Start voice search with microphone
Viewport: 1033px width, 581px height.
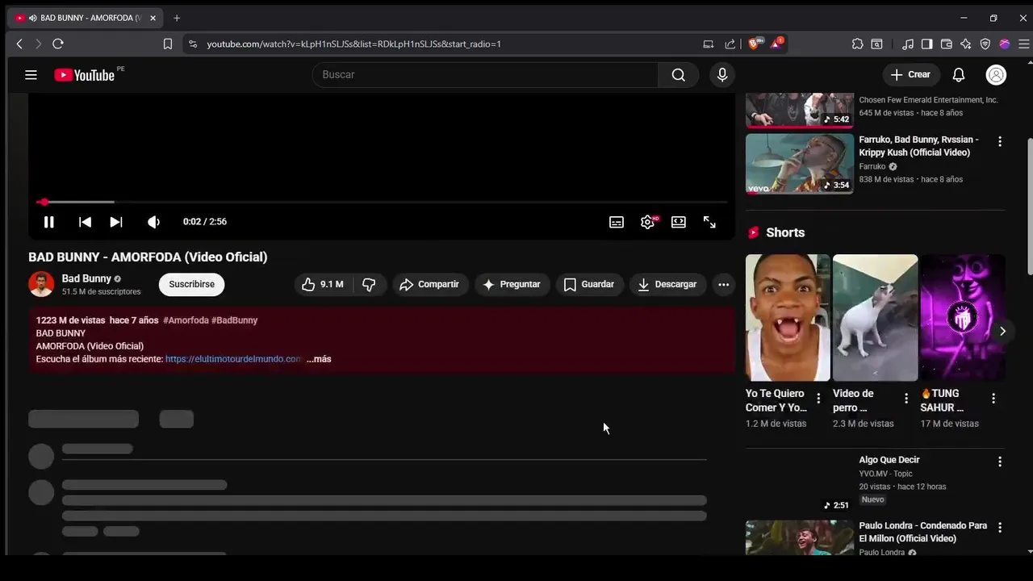(722, 75)
